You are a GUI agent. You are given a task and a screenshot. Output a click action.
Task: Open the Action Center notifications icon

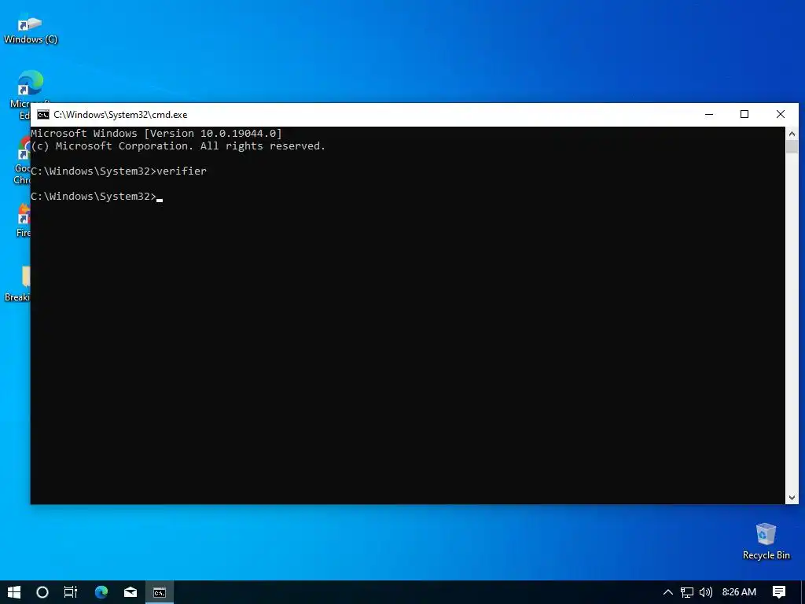coord(779,592)
